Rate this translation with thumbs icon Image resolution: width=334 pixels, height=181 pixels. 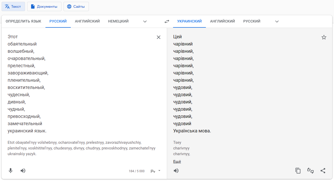(310, 171)
